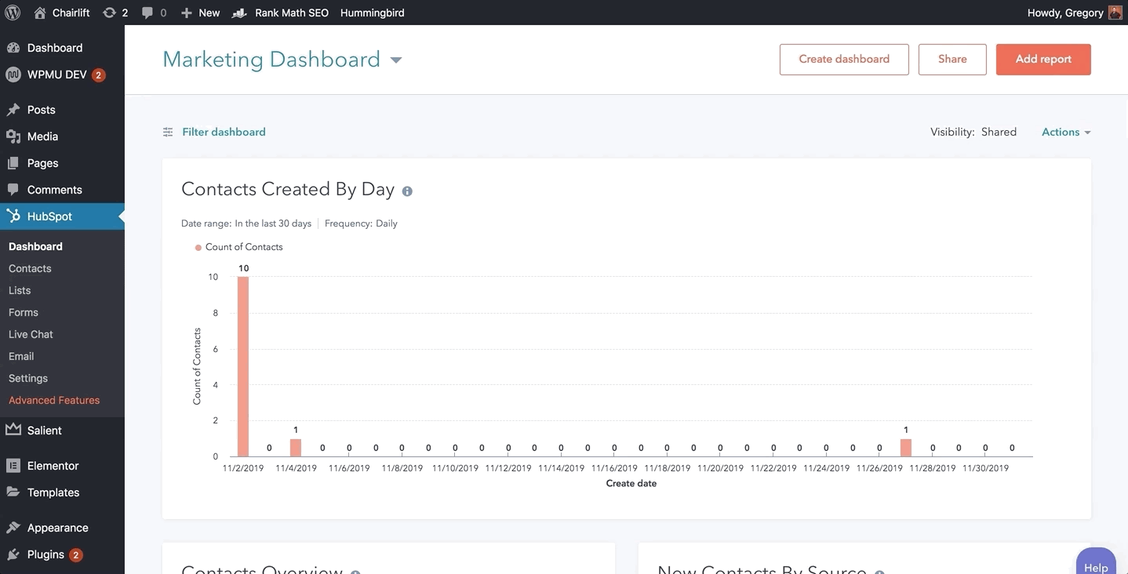The width and height of the screenshot is (1128, 574).
Task: Select Live Chat in HubSpot submenu
Action: pos(31,334)
